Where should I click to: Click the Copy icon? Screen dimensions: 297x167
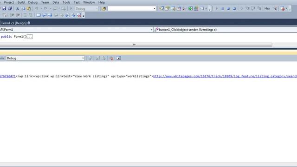(23, 8)
